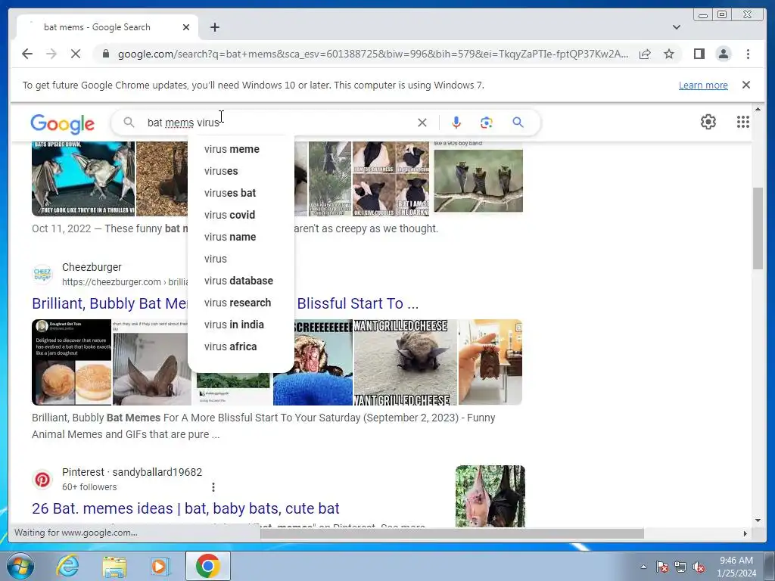This screenshot has height=581, width=775.
Task: Click the browser forward arrow
Action: point(51,54)
